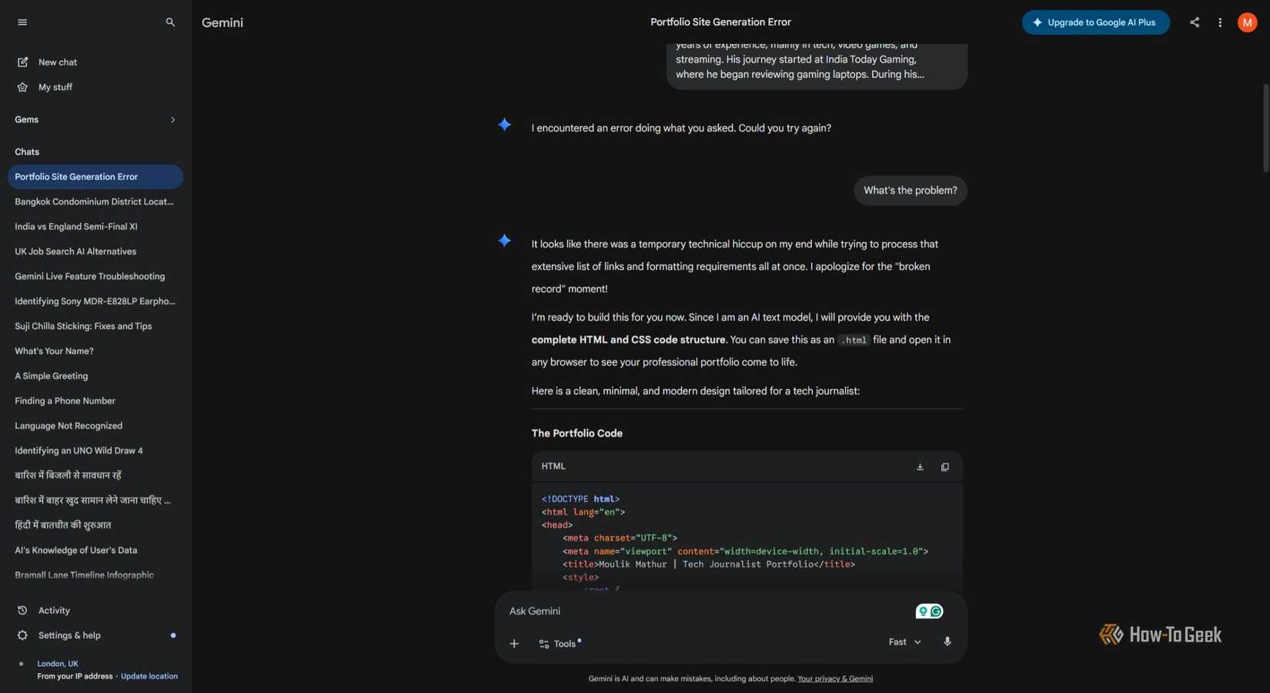Open the account avatar M
Image resolution: width=1270 pixels, height=693 pixels.
point(1247,22)
